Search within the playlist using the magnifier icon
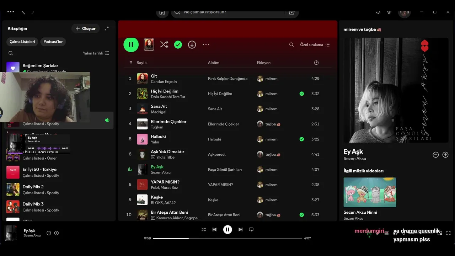Image resolution: width=455 pixels, height=256 pixels. click(x=291, y=45)
